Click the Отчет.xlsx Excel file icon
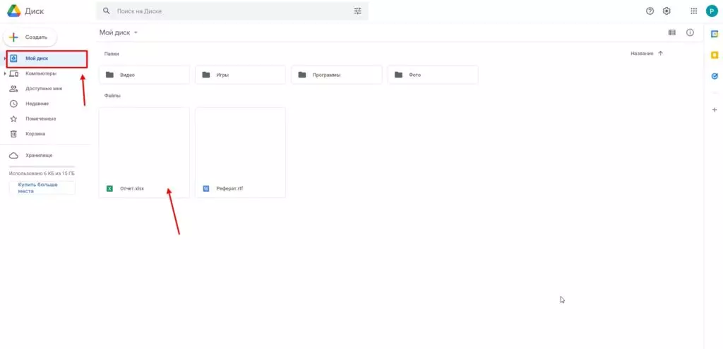The height and width of the screenshot is (349, 723). [x=109, y=188]
